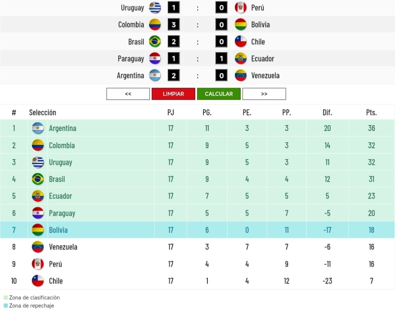The image size is (395, 311).
Task: Click the Ecuador score box showing 1
Action: coord(221,58)
